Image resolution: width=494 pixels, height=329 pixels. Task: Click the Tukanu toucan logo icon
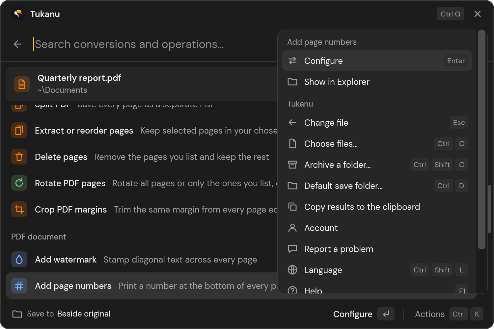click(x=18, y=14)
